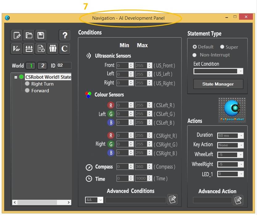Viewport: 257px width, 215px height.
Task: Open a file with the folder icon
Action: [29, 36]
